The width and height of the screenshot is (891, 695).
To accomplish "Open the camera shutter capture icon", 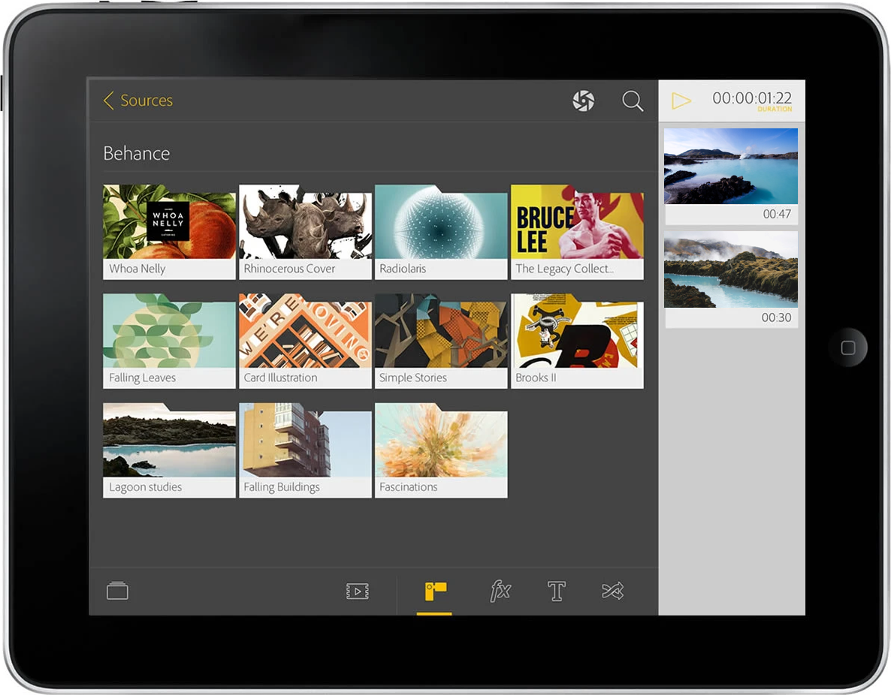I will (583, 101).
